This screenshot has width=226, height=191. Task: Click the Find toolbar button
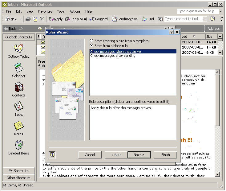tap(148, 19)
